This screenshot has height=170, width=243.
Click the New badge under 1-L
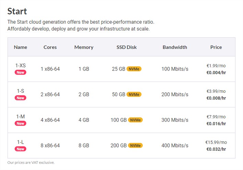coord(21,149)
